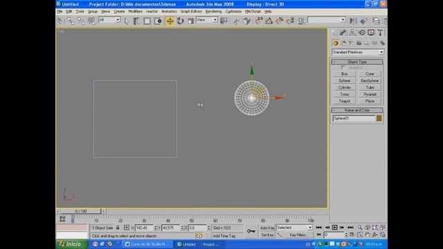Click the Unlink Selection icon
This screenshot has width=443, height=249.
81,21
